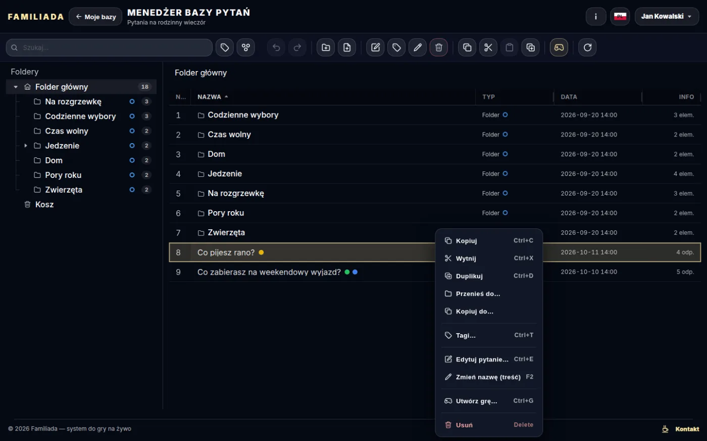Toggle the Polish flag language button

(620, 17)
